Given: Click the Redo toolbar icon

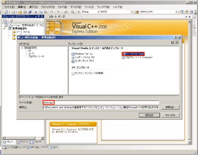Looking at the screenshot, I should 58,12.
